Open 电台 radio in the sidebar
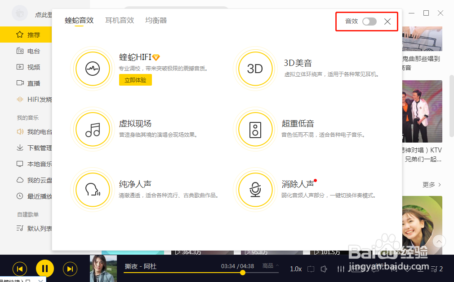This screenshot has width=454, height=282. pos(26,51)
